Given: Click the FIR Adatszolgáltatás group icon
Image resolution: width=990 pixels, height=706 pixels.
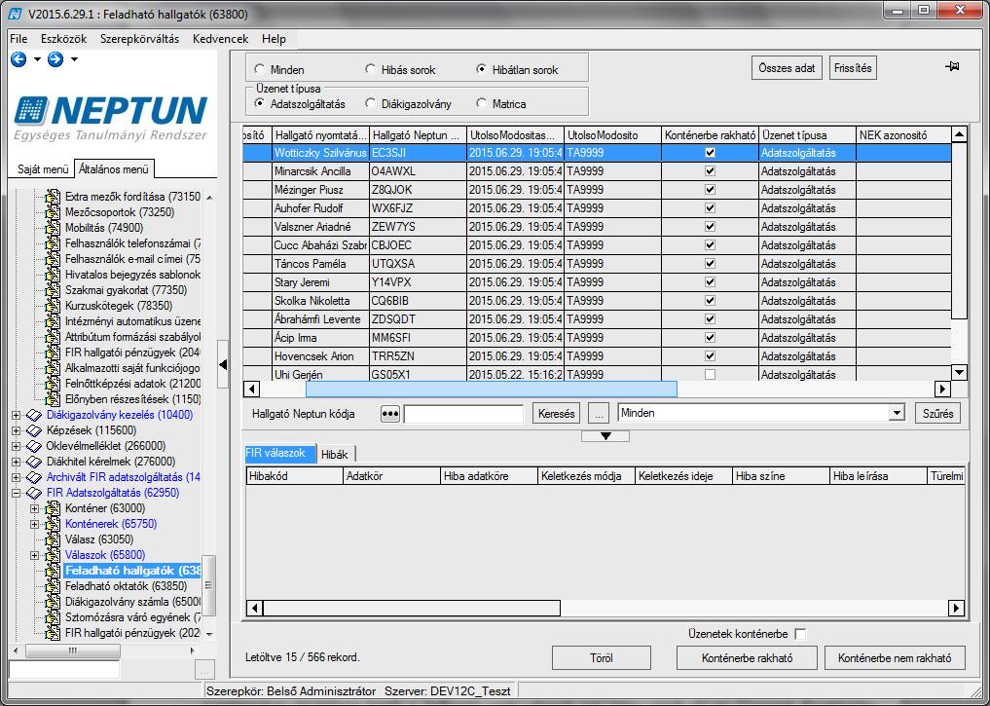Looking at the screenshot, I should pyautogui.click(x=34, y=493).
